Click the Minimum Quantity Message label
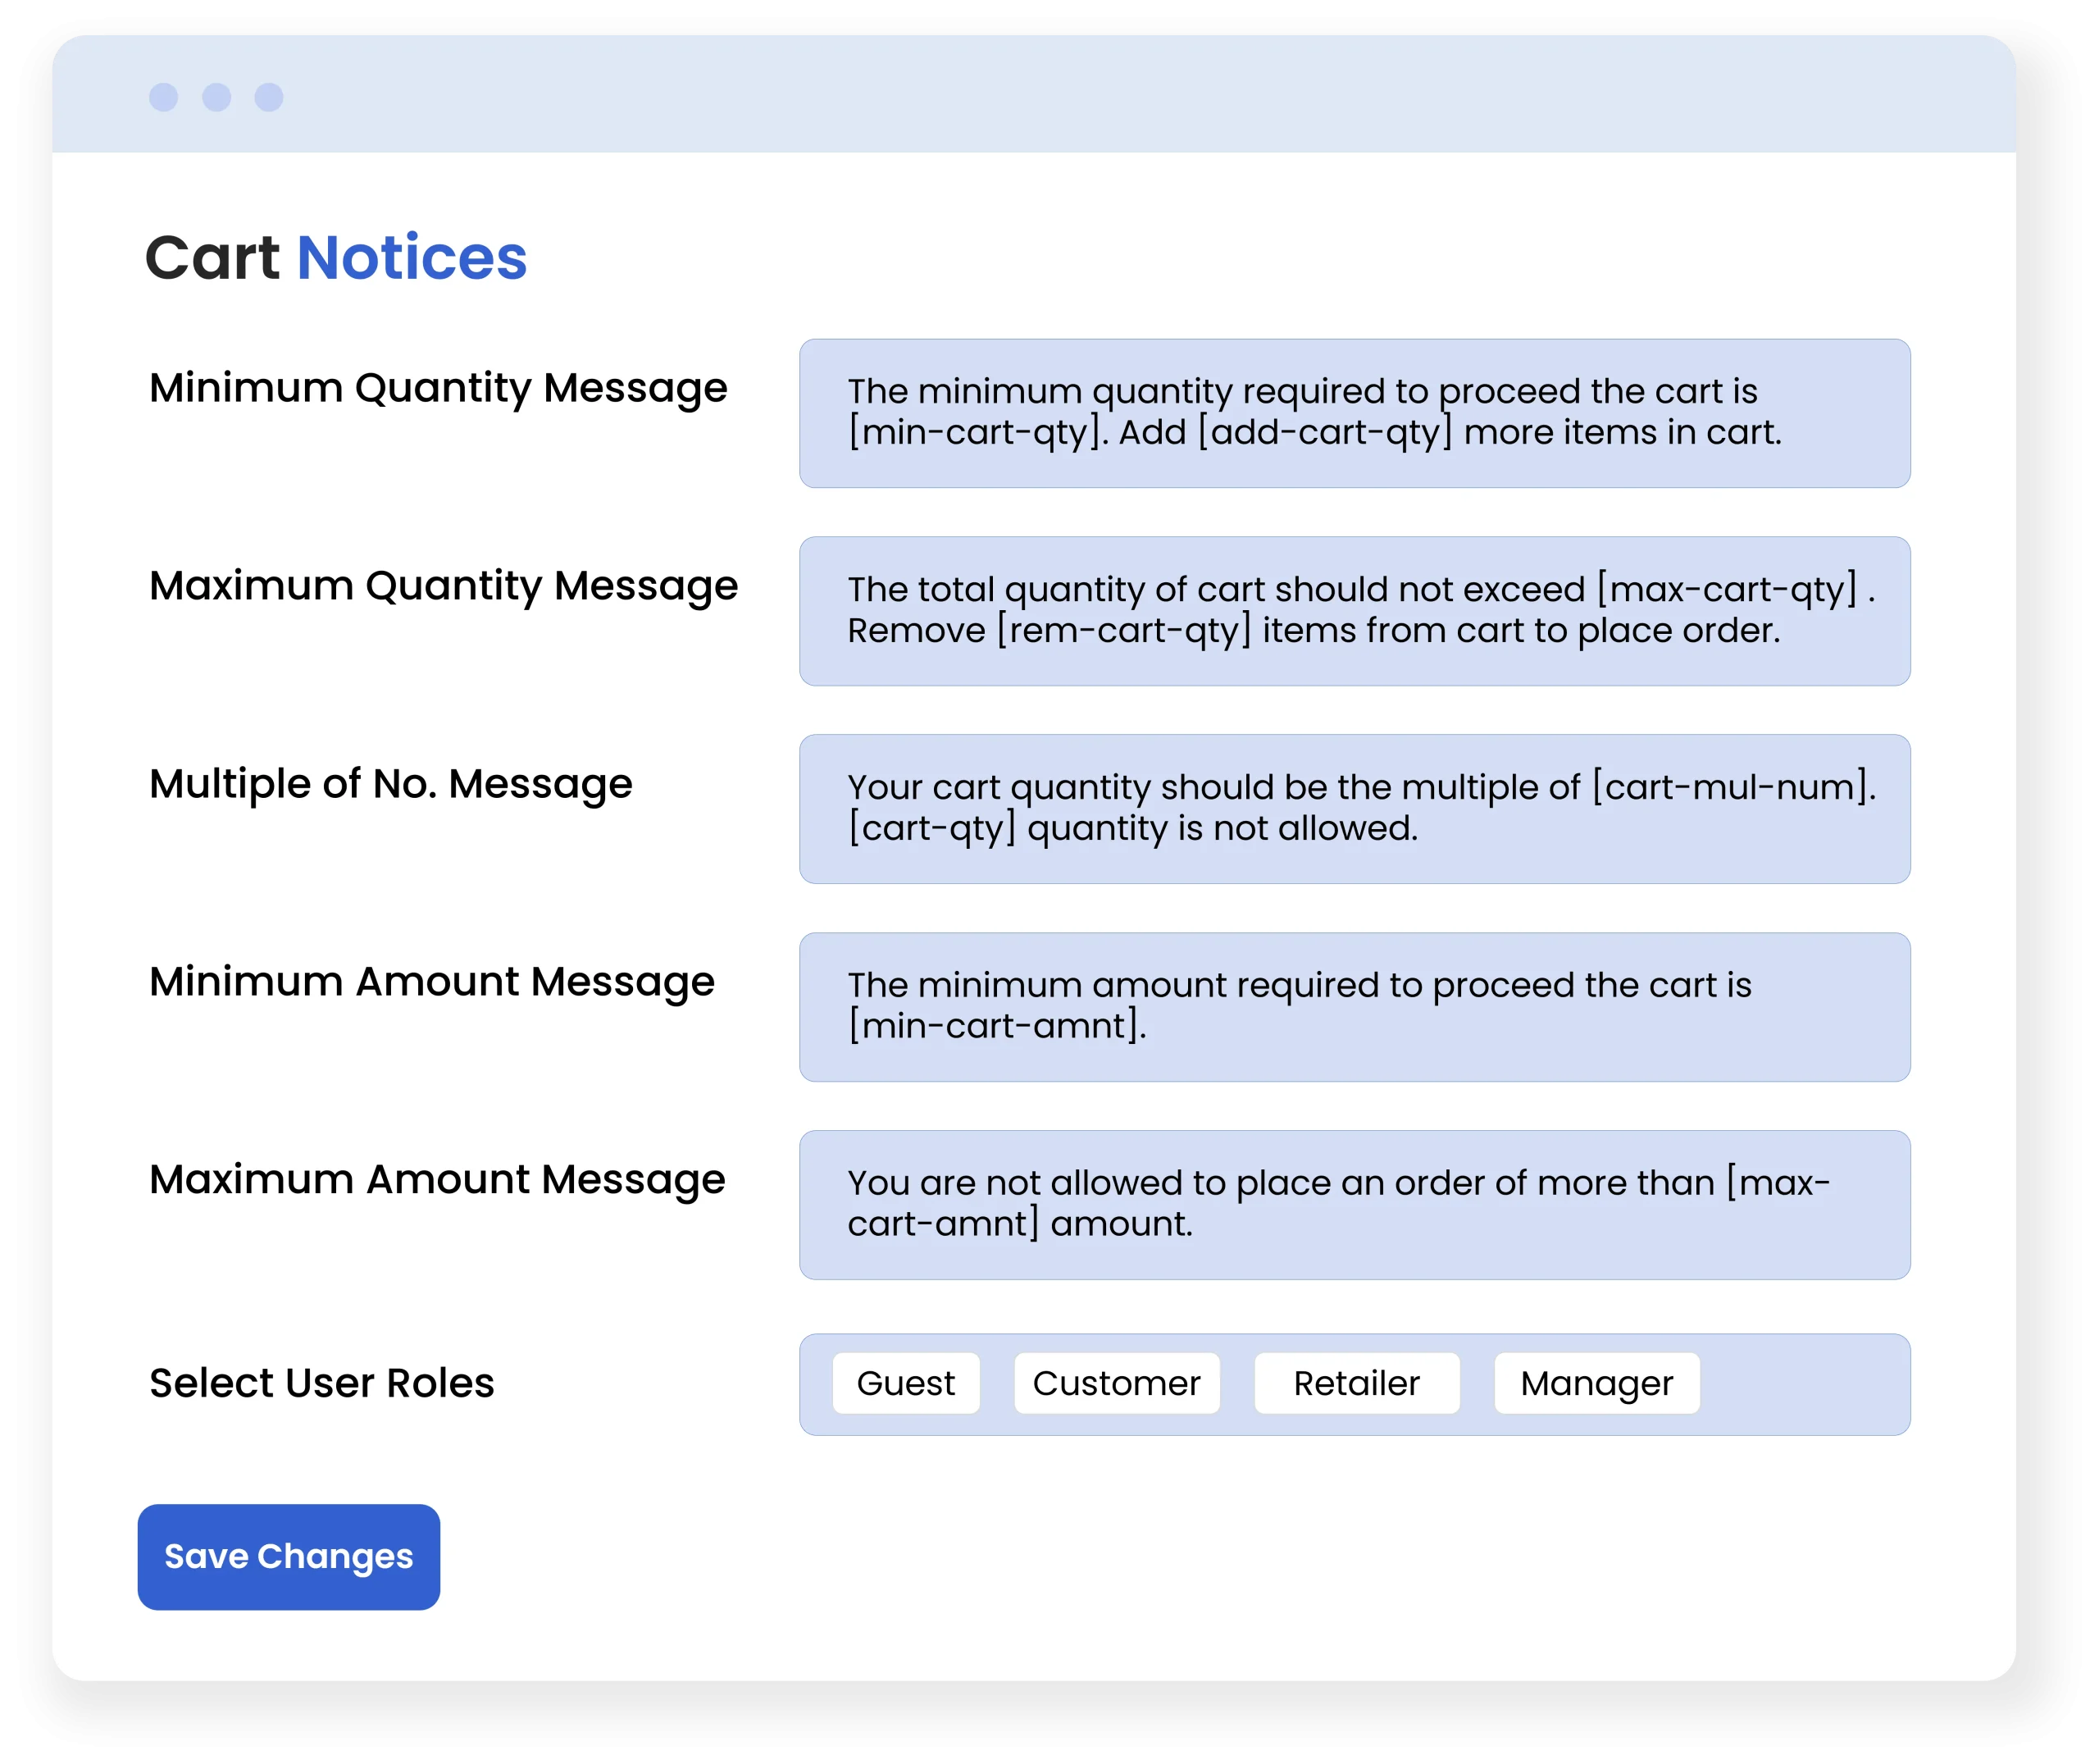The height and width of the screenshot is (1764, 2099). [x=438, y=388]
